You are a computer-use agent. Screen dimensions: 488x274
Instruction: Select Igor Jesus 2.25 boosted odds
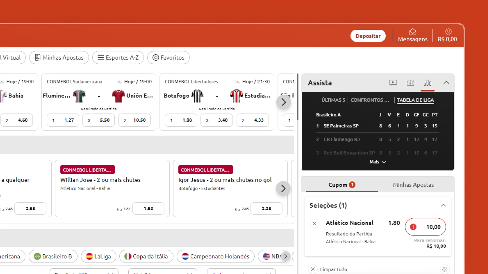tap(266, 208)
